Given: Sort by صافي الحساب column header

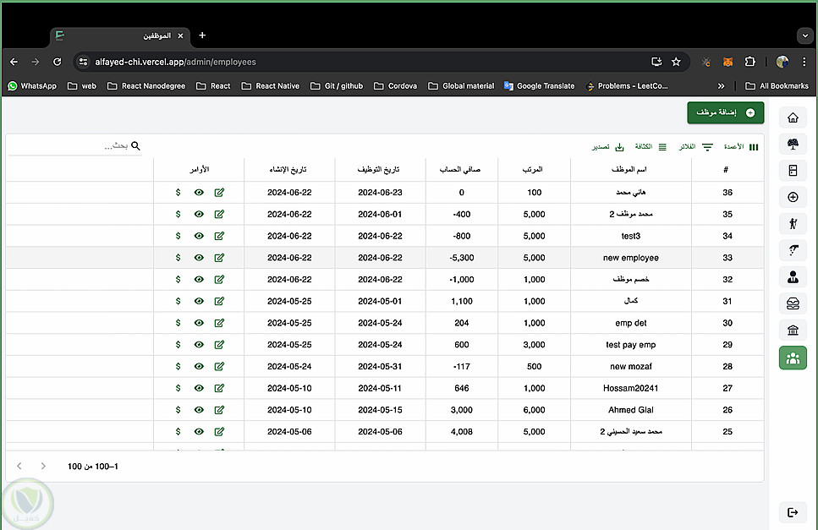Looking at the screenshot, I should [x=460, y=169].
